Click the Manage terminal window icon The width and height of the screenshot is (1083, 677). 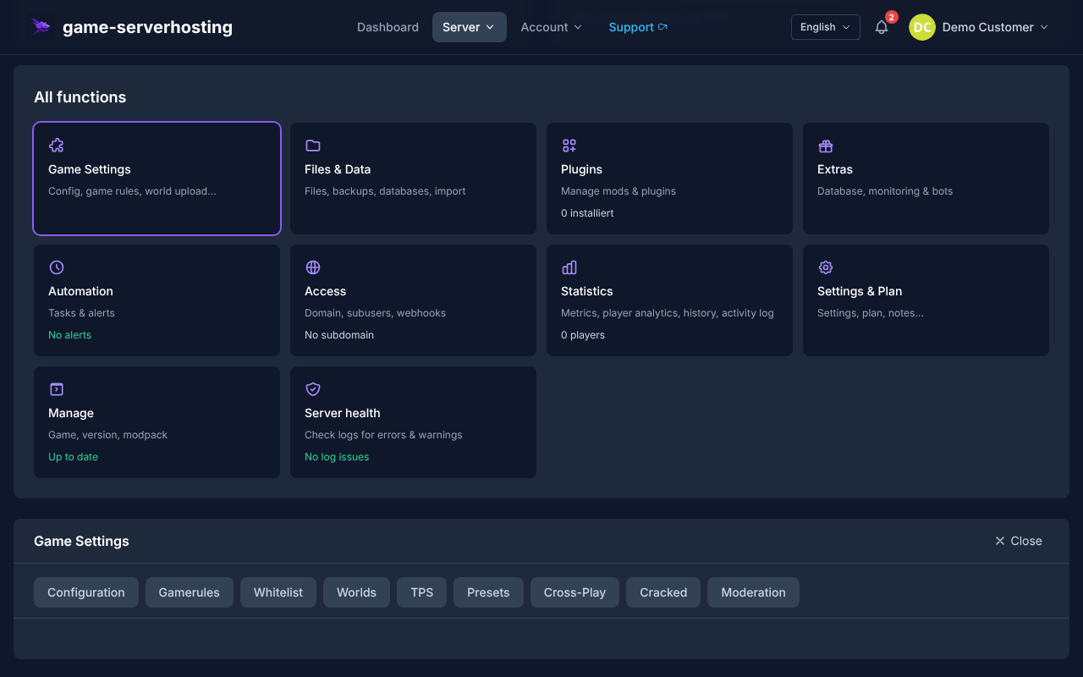tap(57, 389)
